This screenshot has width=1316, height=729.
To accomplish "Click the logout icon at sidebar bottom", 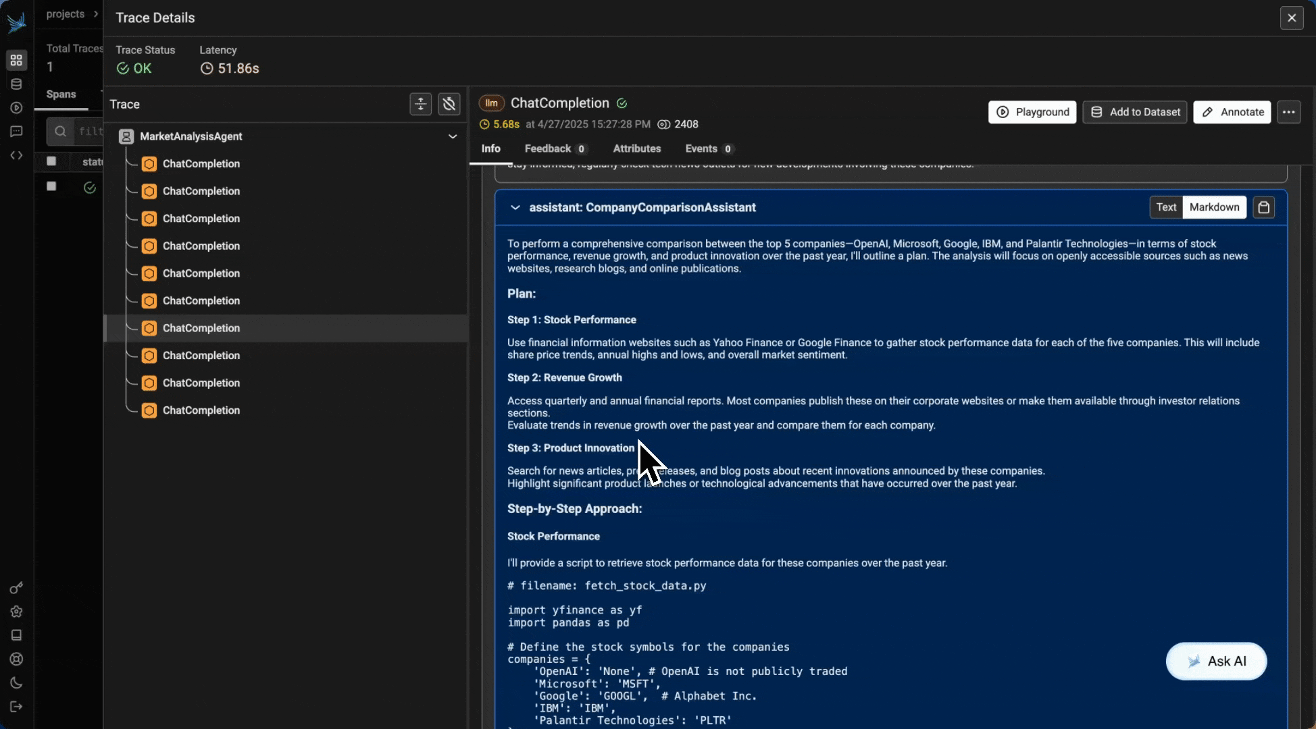I will tap(16, 707).
